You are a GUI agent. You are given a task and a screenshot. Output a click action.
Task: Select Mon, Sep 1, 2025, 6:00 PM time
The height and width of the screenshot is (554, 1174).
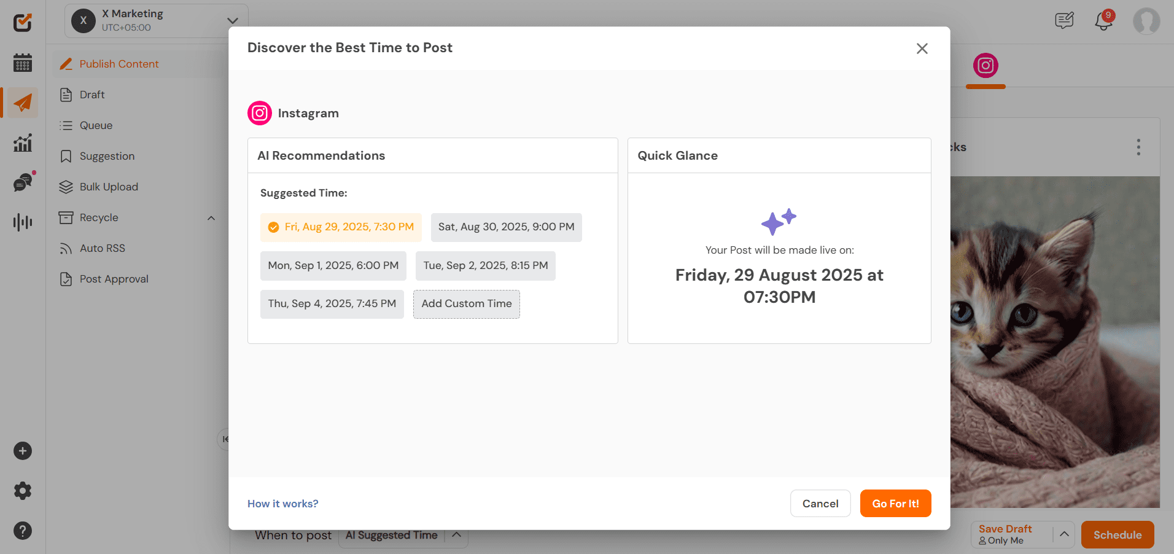pyautogui.click(x=333, y=266)
